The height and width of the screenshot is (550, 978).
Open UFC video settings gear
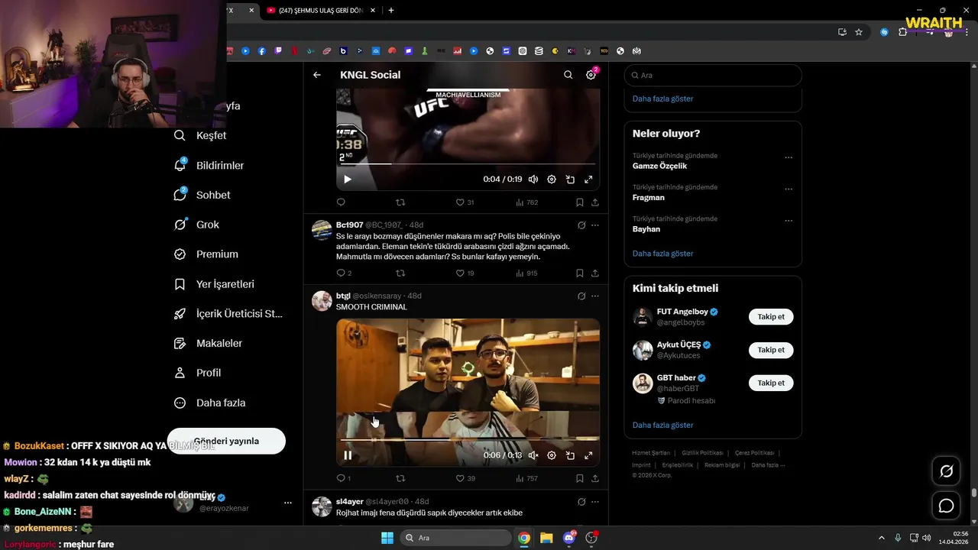click(x=552, y=180)
